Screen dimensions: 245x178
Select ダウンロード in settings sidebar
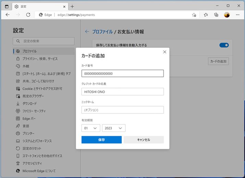(x=29, y=103)
